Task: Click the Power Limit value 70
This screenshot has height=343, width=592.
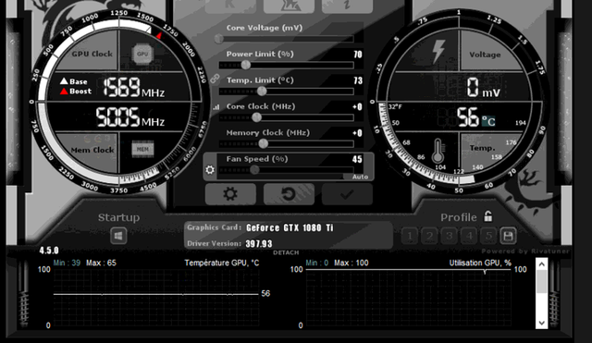Action: tap(358, 55)
